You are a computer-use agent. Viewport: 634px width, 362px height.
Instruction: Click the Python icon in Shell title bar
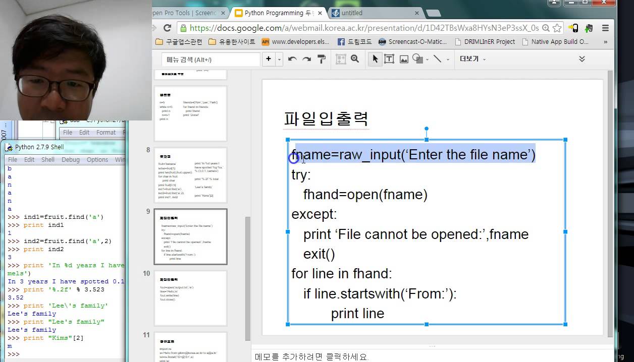tap(9, 147)
